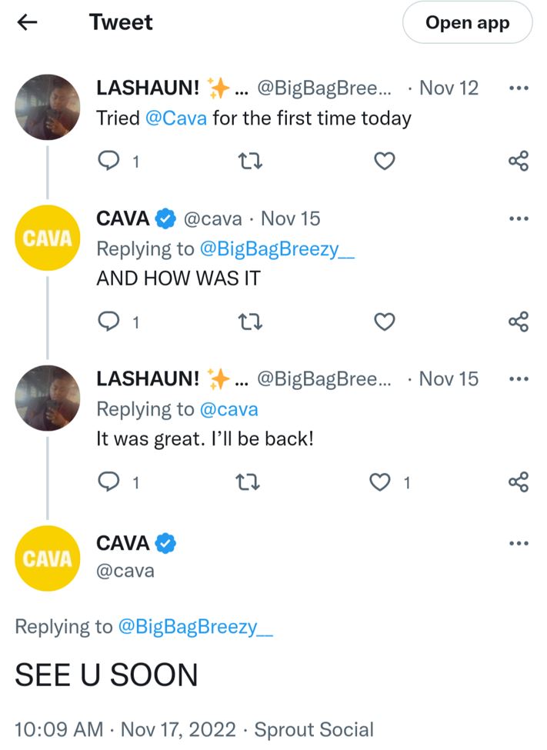
Task: Open more options on CAVA's Nov 15 reply
Action: (x=519, y=218)
